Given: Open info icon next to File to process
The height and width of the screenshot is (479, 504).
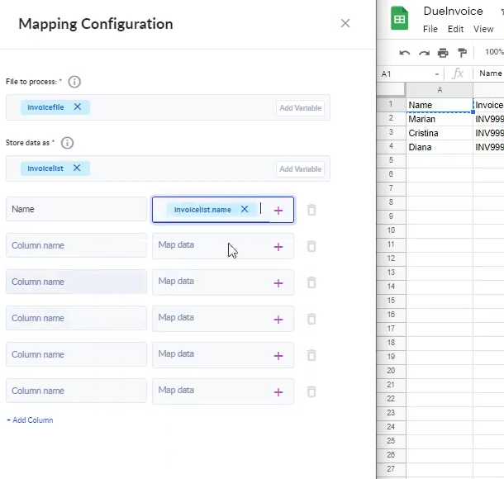Looking at the screenshot, I should click(x=74, y=82).
